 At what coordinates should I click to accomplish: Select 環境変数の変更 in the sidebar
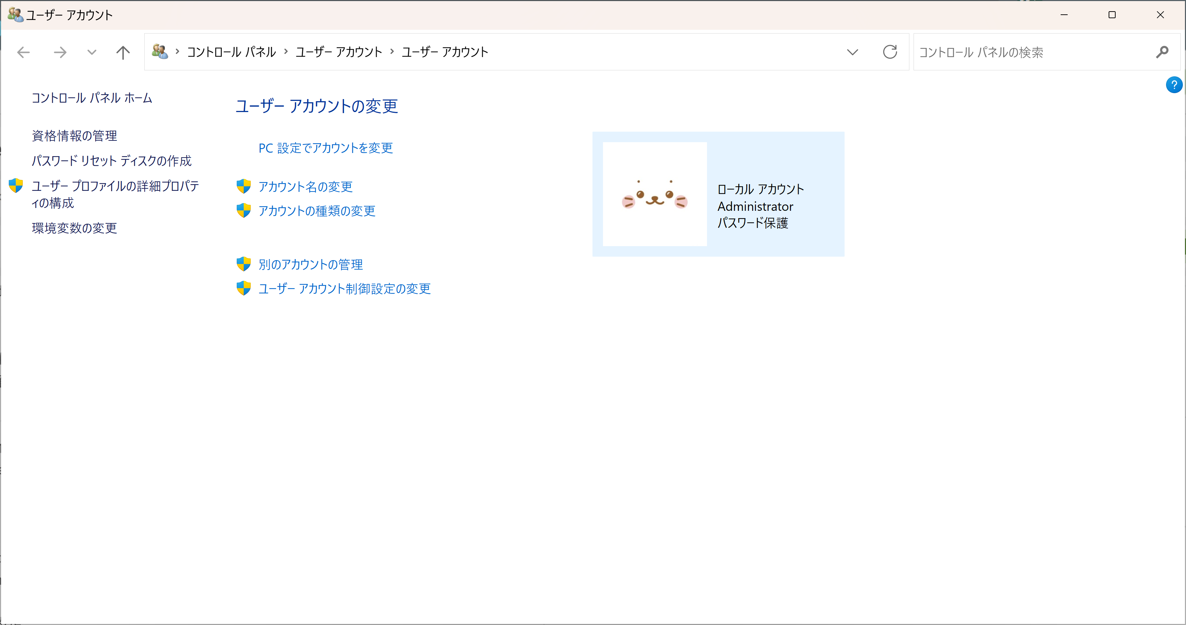[x=74, y=228]
